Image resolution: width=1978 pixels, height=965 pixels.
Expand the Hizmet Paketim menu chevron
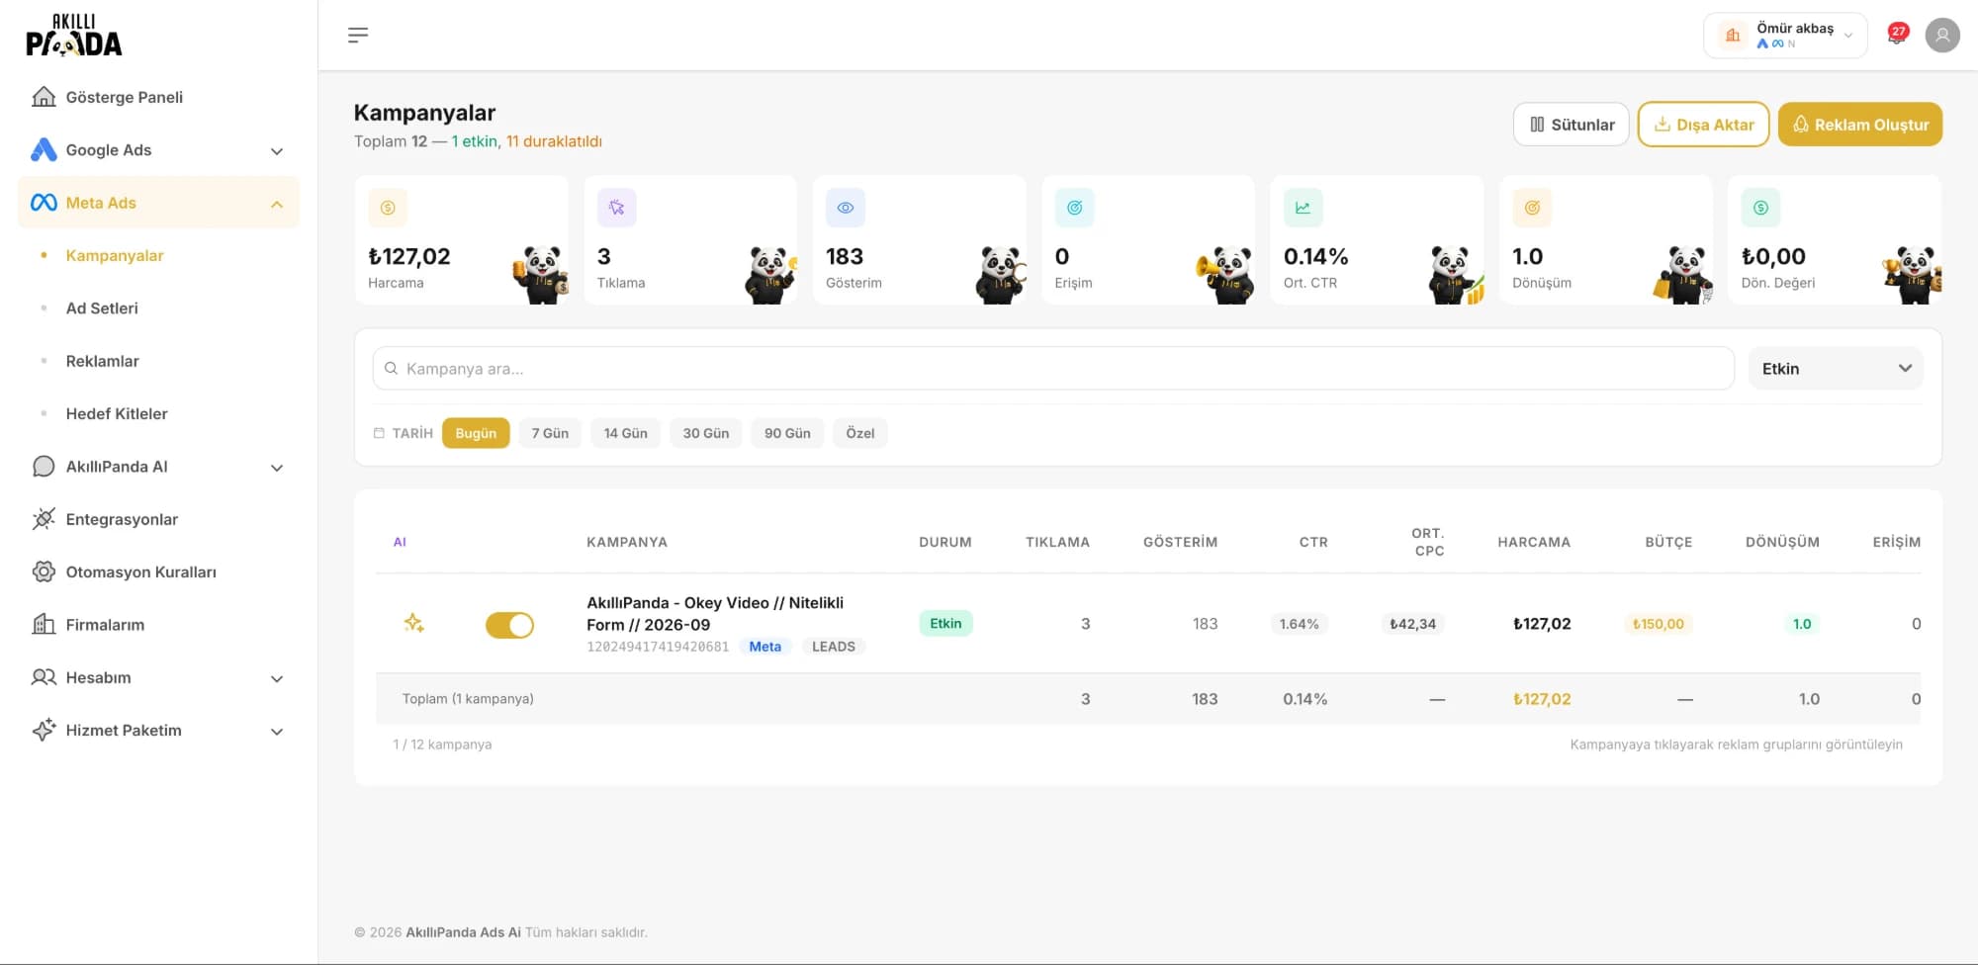tap(277, 732)
